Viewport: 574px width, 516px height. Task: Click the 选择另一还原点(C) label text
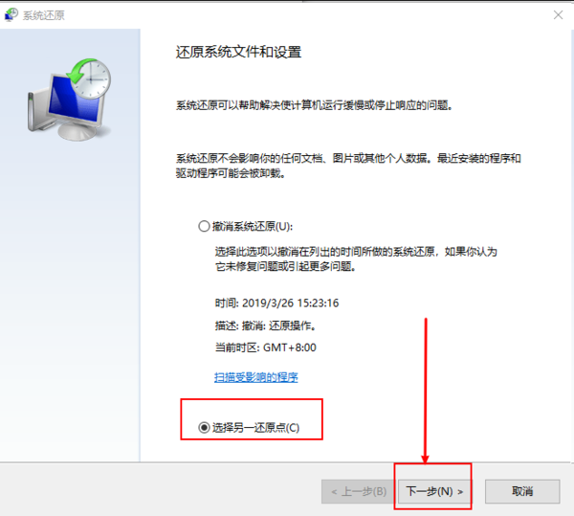point(255,427)
